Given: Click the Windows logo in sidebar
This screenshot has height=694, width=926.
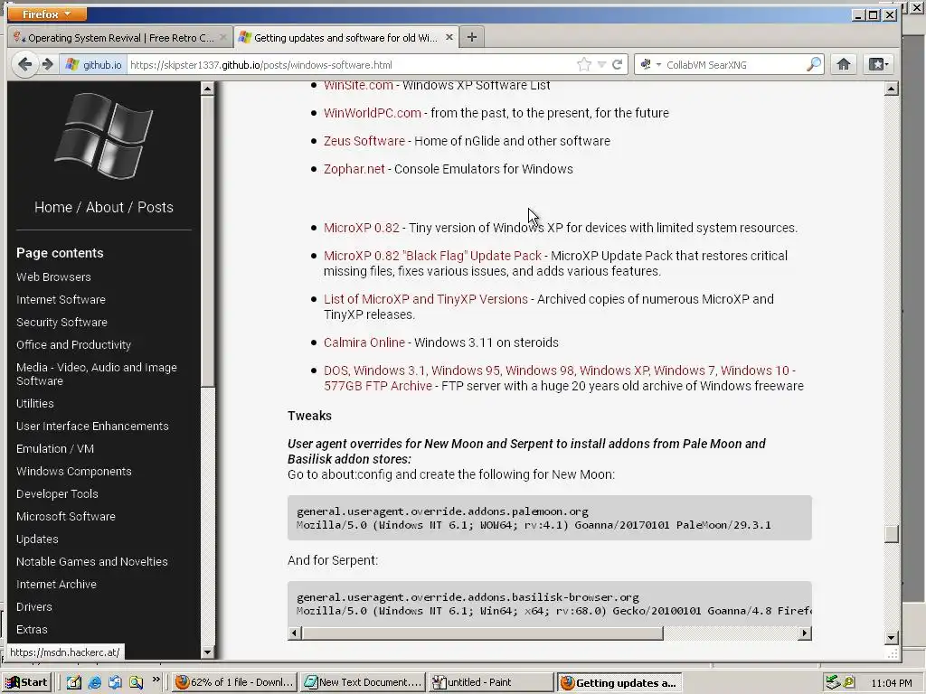Looking at the screenshot, I should tap(103, 136).
